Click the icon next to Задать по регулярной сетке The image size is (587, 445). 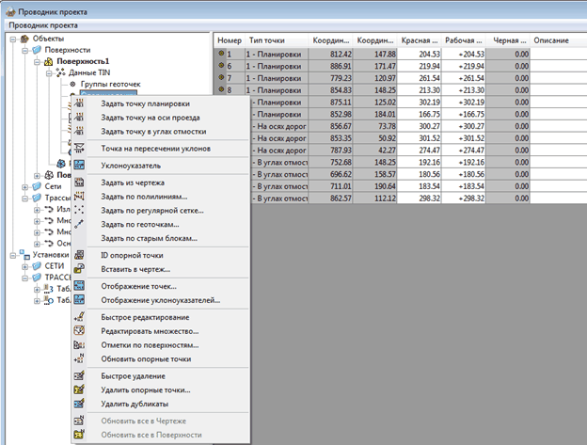(81, 211)
